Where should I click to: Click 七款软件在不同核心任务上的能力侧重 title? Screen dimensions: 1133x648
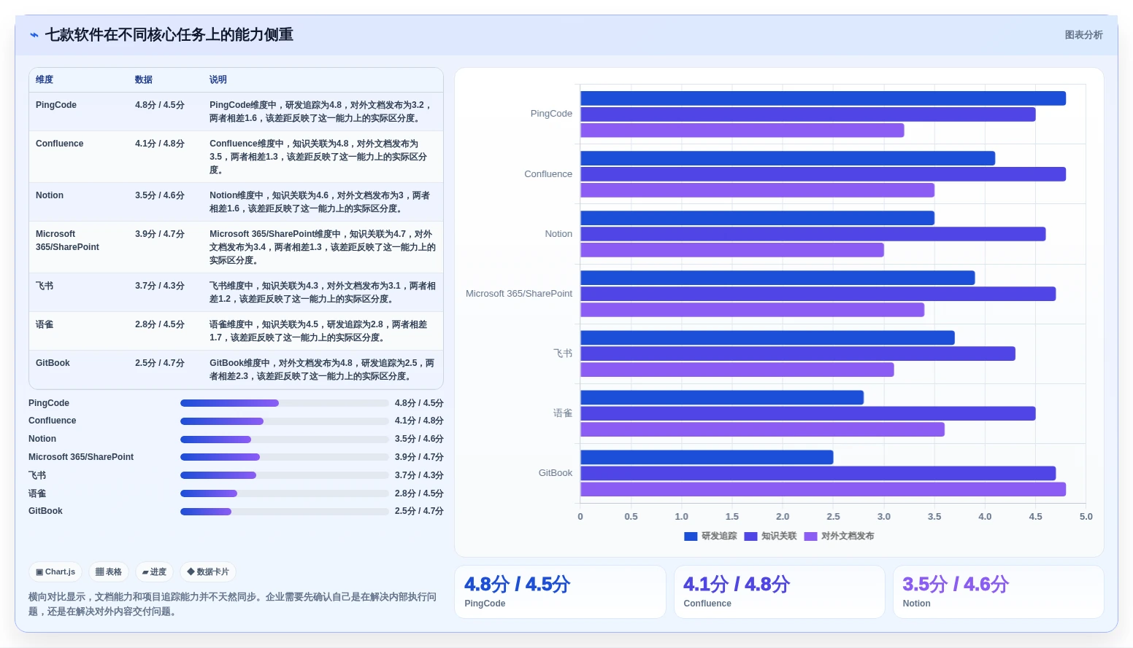pyautogui.click(x=169, y=35)
